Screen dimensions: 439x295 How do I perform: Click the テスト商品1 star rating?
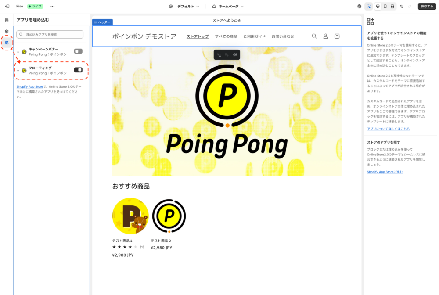point(125,247)
